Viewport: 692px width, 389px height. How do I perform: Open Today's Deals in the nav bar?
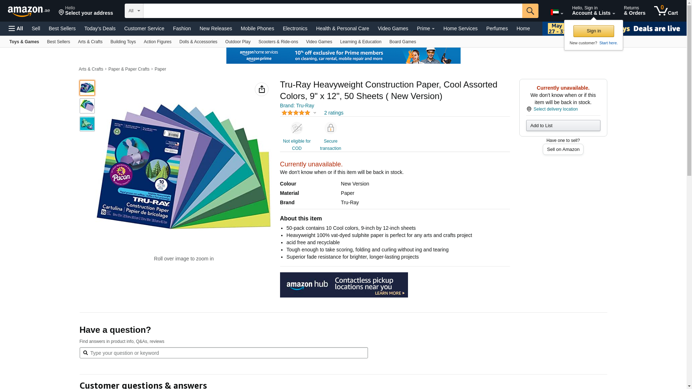(x=100, y=28)
